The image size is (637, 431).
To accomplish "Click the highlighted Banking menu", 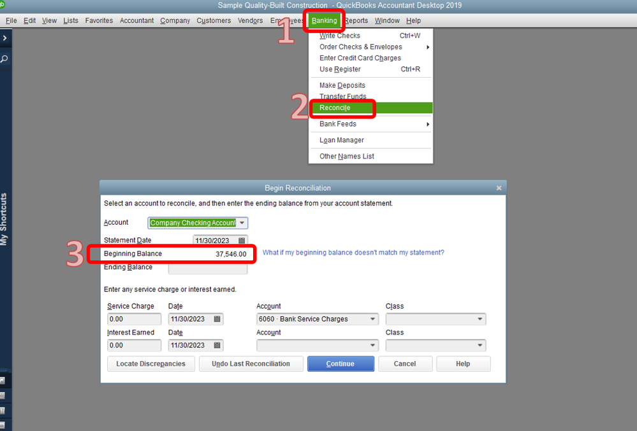I will pyautogui.click(x=324, y=20).
